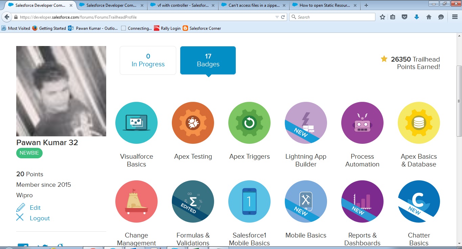Open the Salesforce1 Mobile Basics badge
Viewport: 462px width, 249px height.
(249, 201)
